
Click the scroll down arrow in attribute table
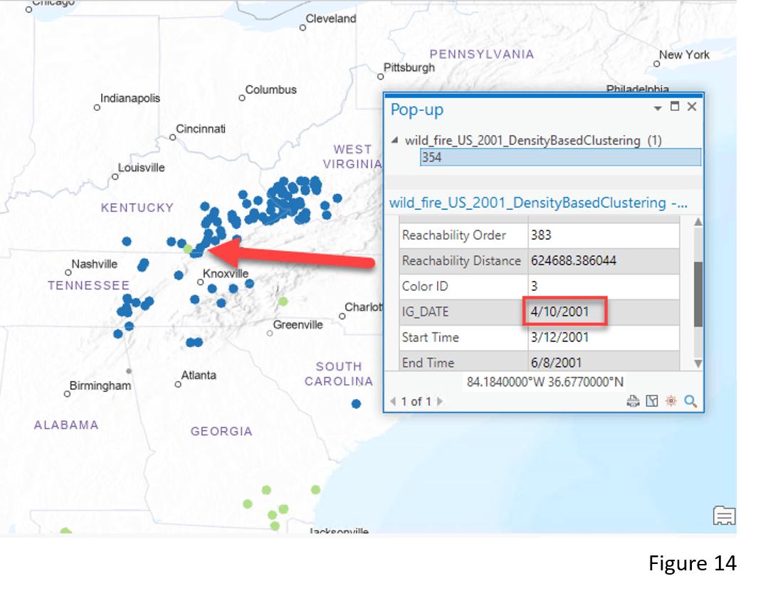698,363
